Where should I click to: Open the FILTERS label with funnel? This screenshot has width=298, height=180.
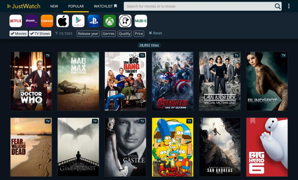tap(64, 33)
